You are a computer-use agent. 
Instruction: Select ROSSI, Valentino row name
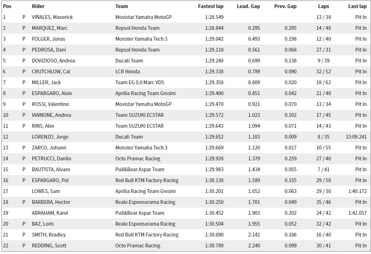[50, 104]
